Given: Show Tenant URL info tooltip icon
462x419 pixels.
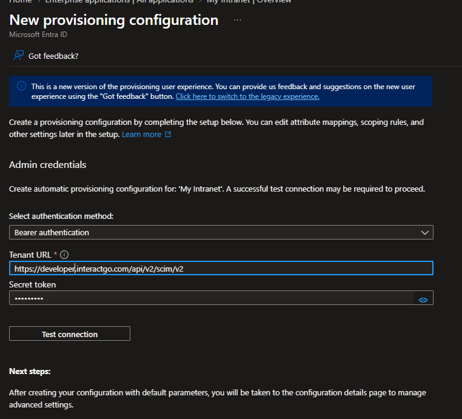Looking at the screenshot, I should coord(64,255).
